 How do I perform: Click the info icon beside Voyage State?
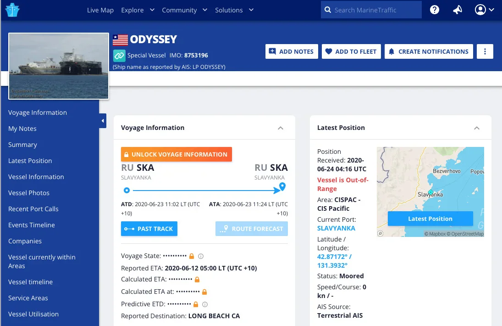[x=201, y=256]
